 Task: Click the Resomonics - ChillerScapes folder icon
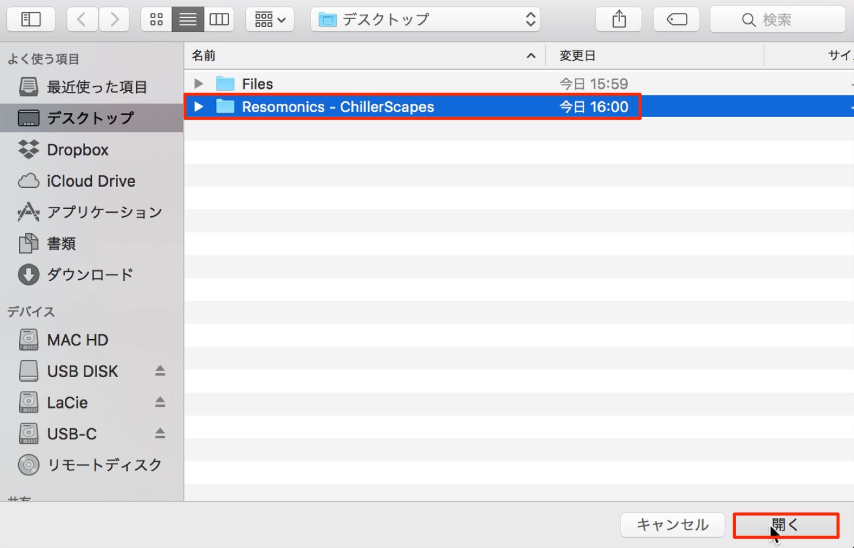click(x=225, y=107)
